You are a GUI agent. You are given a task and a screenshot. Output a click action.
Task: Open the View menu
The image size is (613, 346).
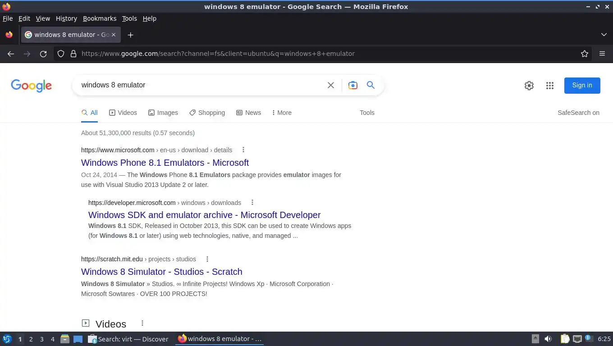pos(43,18)
